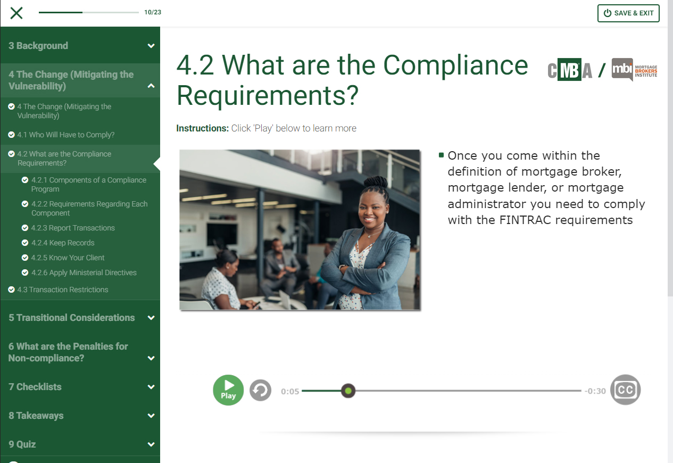The width and height of the screenshot is (673, 463).
Task: Click the audio progress slider handle
Action: (348, 391)
